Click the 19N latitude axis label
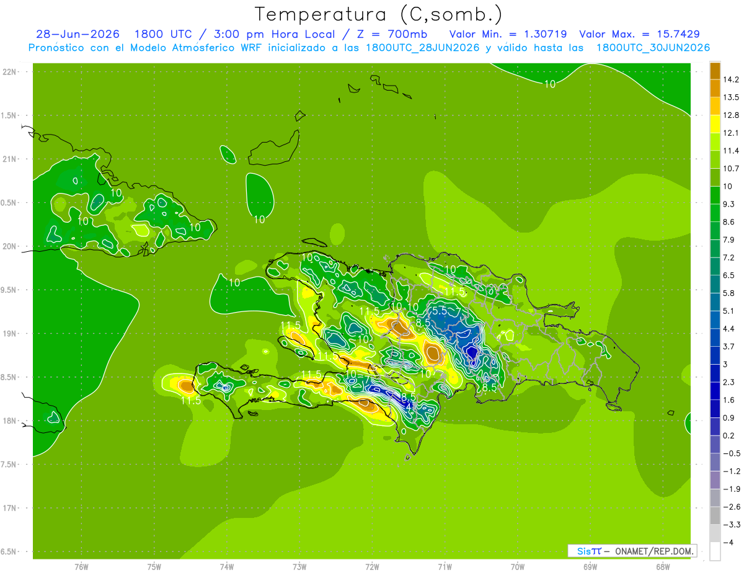 9,334
